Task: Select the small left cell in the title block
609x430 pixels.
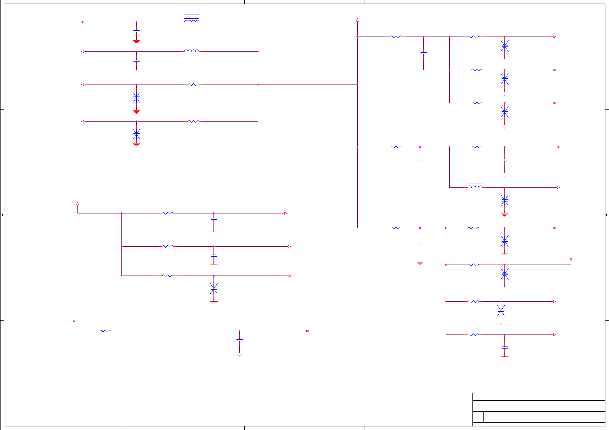Action: tap(478, 417)
